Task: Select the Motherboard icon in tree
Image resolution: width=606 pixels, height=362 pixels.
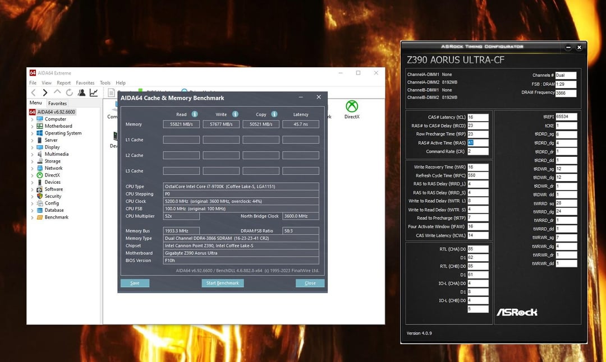Action: pyautogui.click(x=39, y=126)
